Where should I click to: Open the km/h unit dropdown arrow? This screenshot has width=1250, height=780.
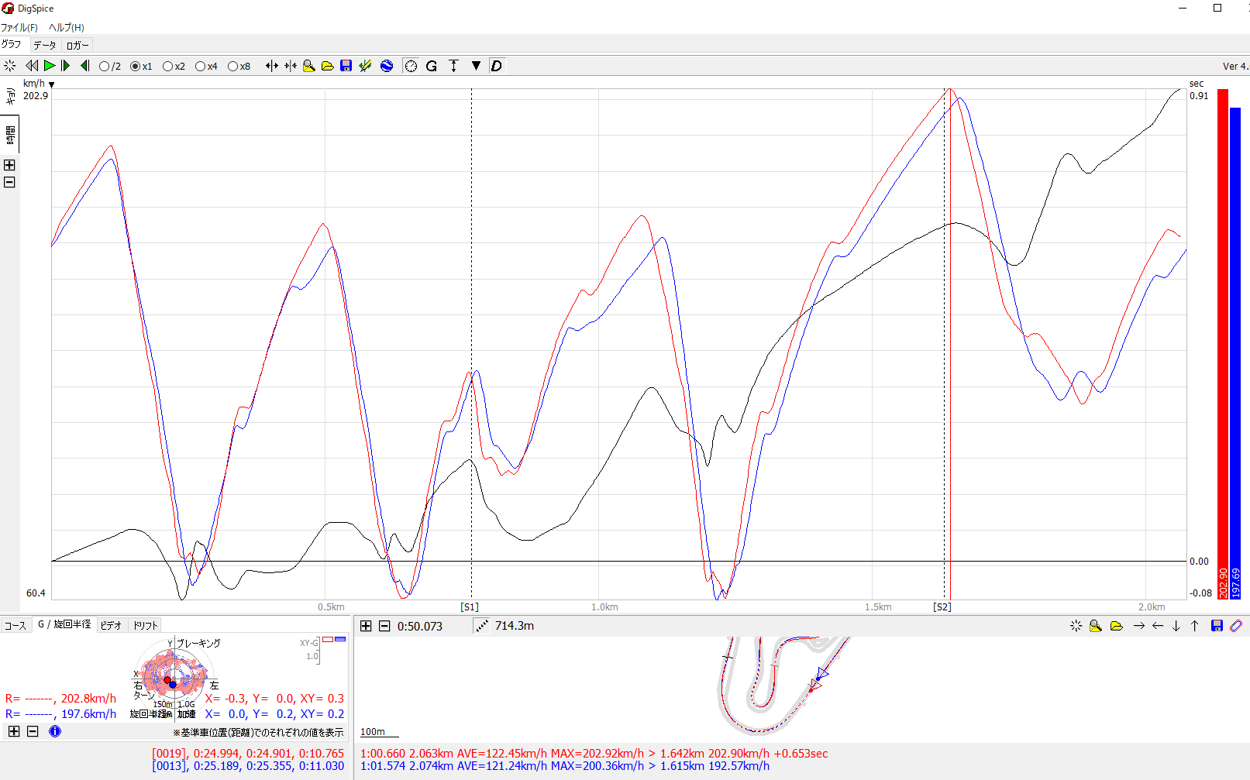point(52,84)
